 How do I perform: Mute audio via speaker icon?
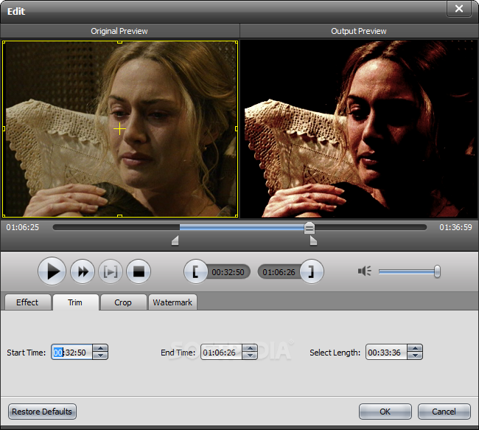pos(365,271)
